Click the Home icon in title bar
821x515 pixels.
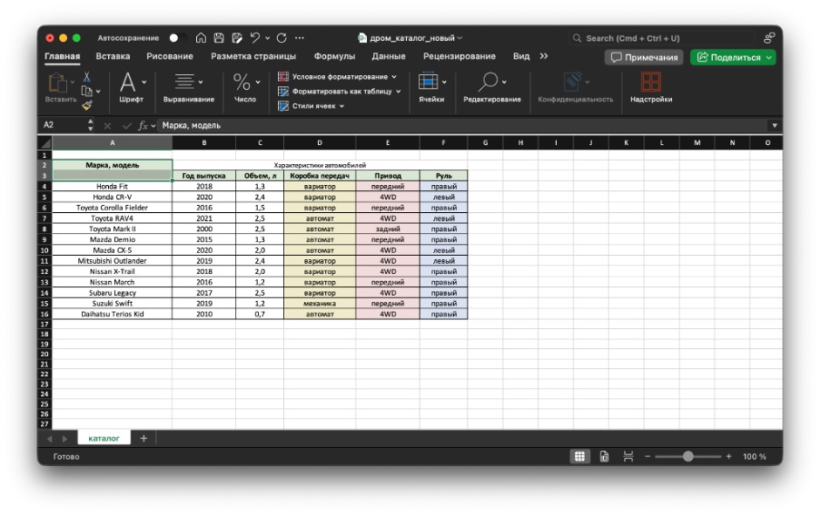pyautogui.click(x=201, y=38)
